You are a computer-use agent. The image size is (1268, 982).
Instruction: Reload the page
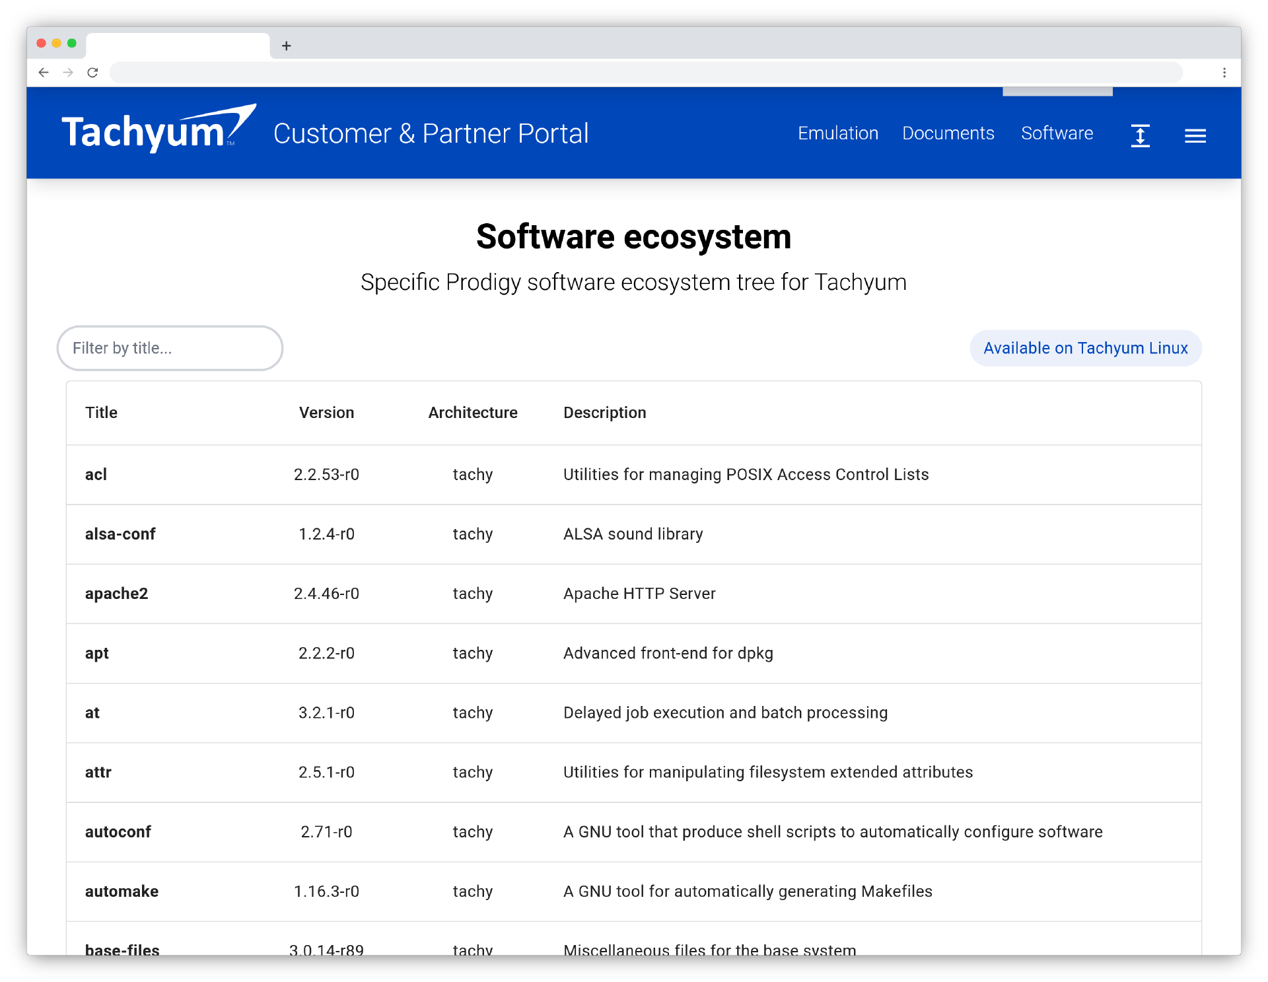[x=92, y=73]
